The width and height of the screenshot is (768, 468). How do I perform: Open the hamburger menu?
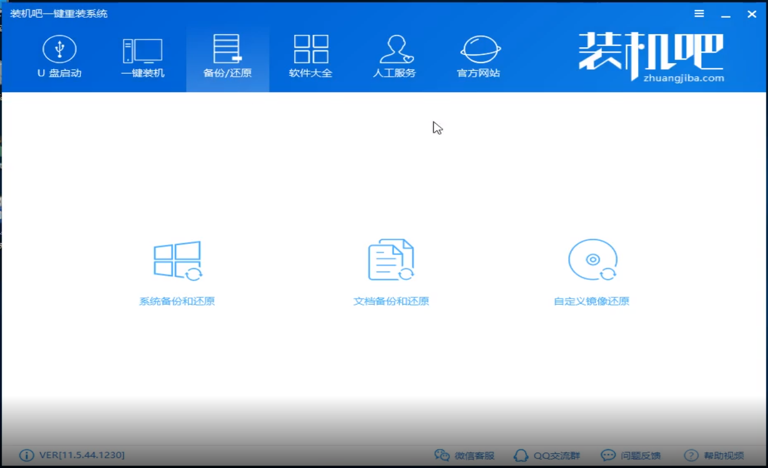[x=699, y=13]
